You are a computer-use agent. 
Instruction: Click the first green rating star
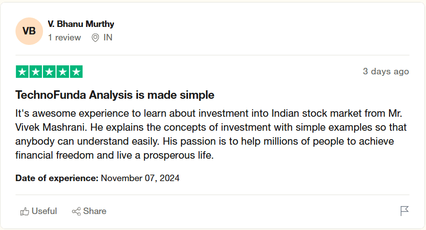(22, 72)
